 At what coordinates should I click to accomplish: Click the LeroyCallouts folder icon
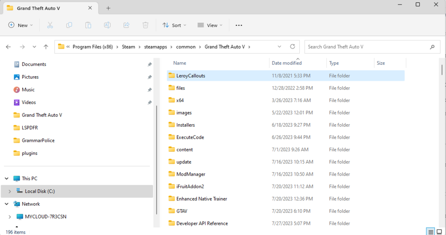click(x=172, y=75)
